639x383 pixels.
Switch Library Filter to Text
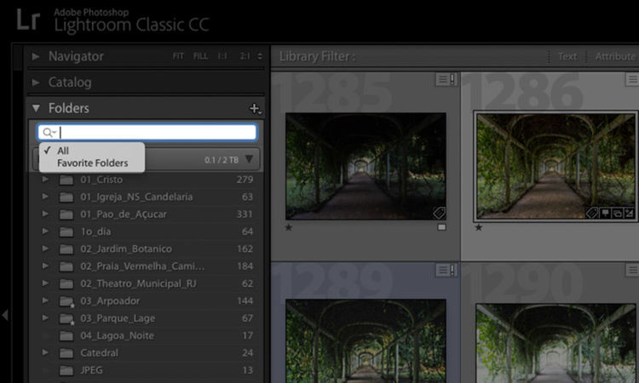(567, 56)
